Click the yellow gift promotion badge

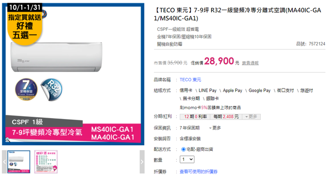pos(25,25)
